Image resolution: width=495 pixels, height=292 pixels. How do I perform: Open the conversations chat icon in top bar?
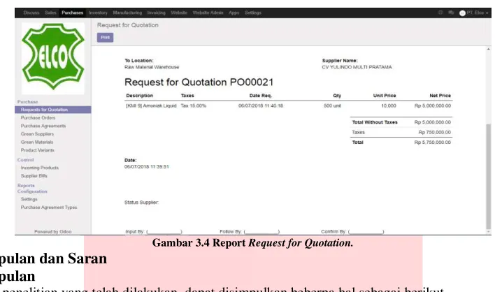(451, 13)
